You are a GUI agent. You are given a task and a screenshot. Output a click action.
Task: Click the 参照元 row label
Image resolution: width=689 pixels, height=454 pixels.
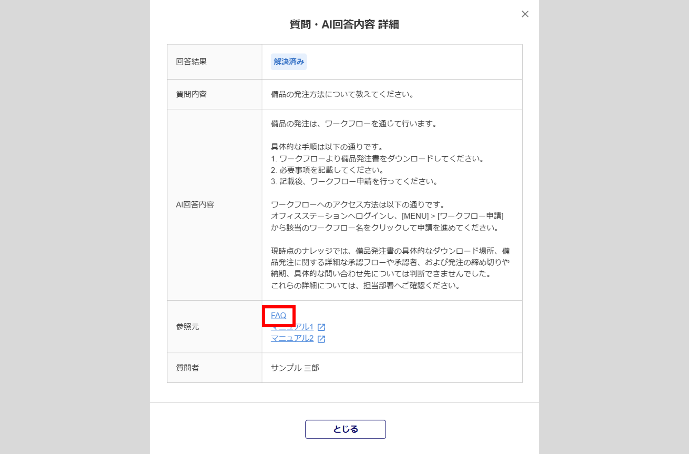click(x=187, y=327)
